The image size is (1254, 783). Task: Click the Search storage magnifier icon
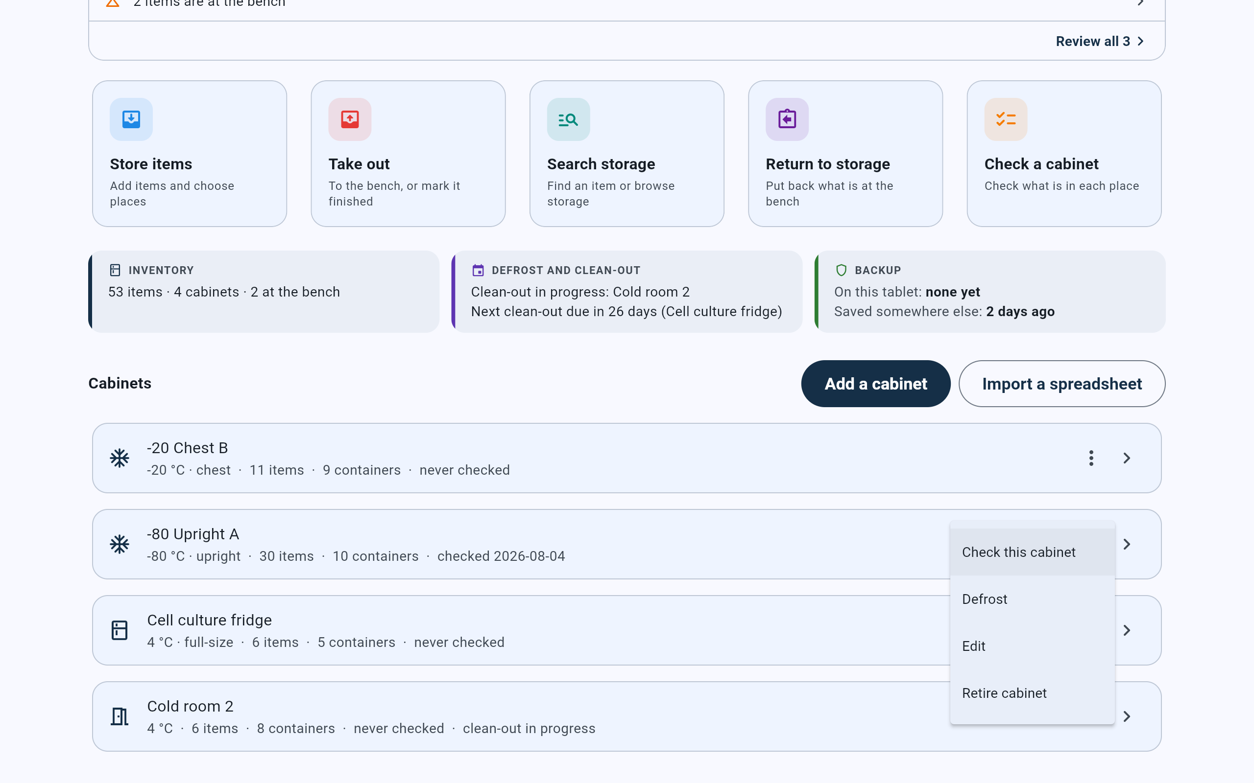568,119
